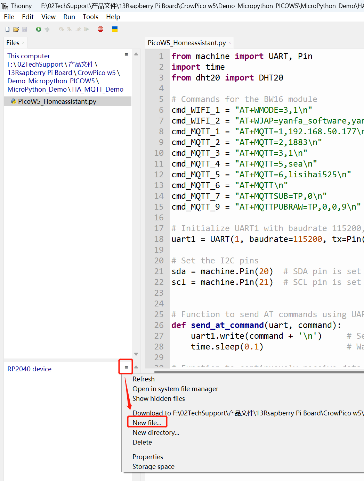Viewport: 364px width, 481px height.
Task: Open the Edit menu
Action: pyautogui.click(x=28, y=17)
